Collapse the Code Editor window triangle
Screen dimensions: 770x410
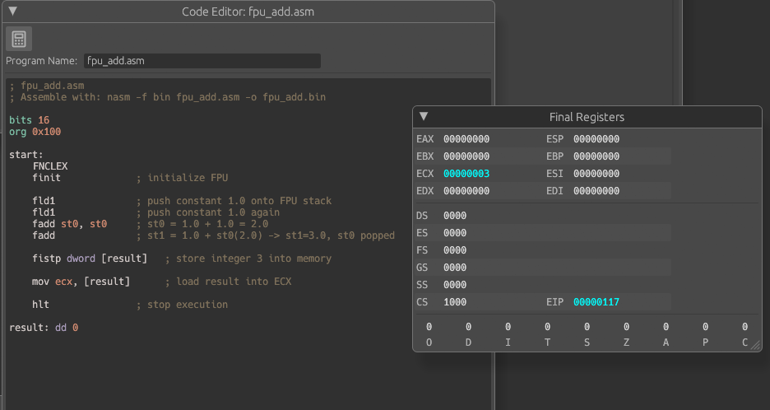click(x=12, y=12)
